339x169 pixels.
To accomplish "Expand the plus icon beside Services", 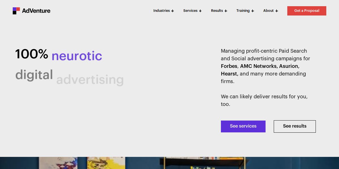I will (x=200, y=11).
